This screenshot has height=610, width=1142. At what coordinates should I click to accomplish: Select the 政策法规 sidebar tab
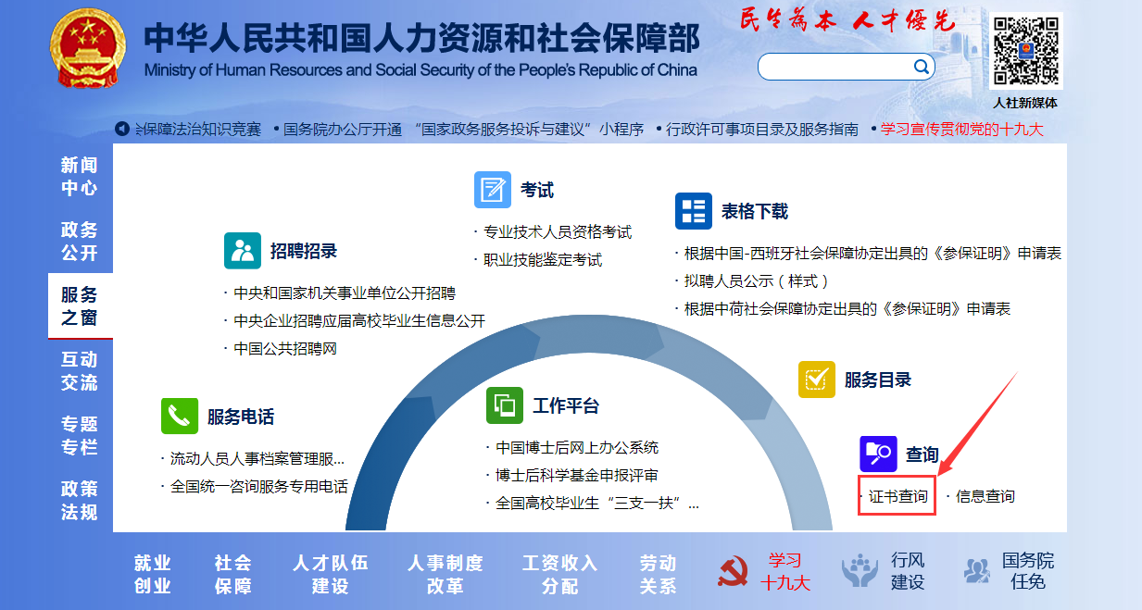pos(80,501)
